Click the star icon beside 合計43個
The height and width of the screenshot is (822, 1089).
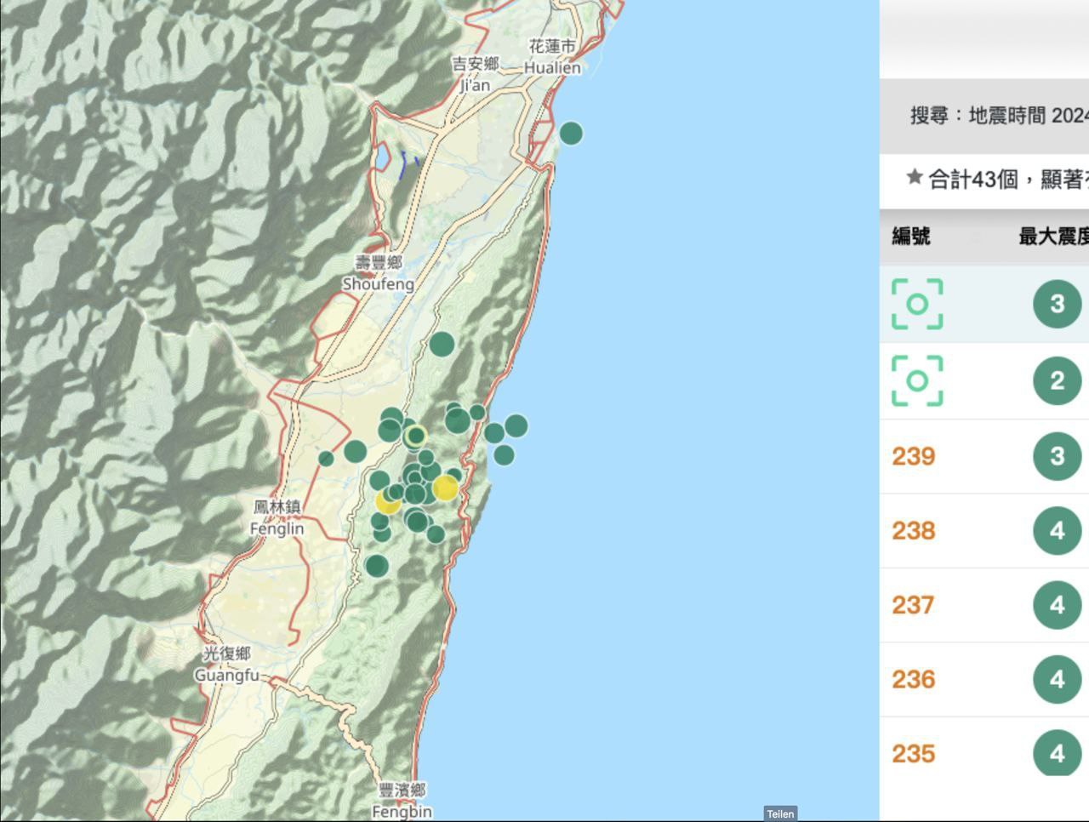coord(915,177)
